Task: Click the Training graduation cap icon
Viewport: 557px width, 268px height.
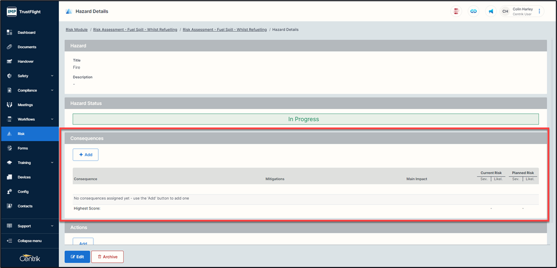Action: (x=10, y=163)
